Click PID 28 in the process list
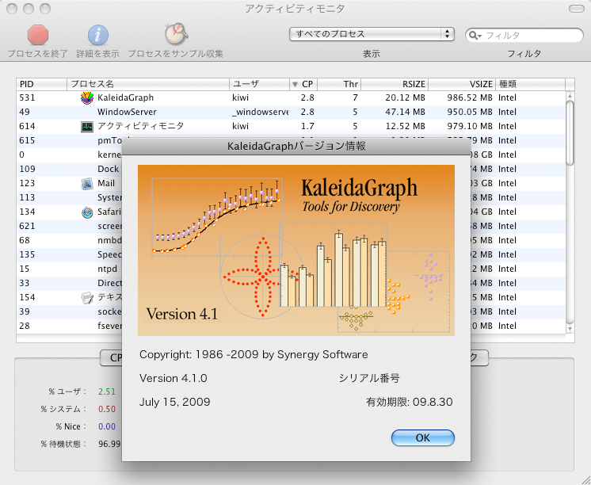The image size is (591, 485). [25, 326]
